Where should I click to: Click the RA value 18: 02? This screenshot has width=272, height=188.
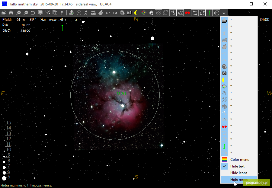point(26,25)
